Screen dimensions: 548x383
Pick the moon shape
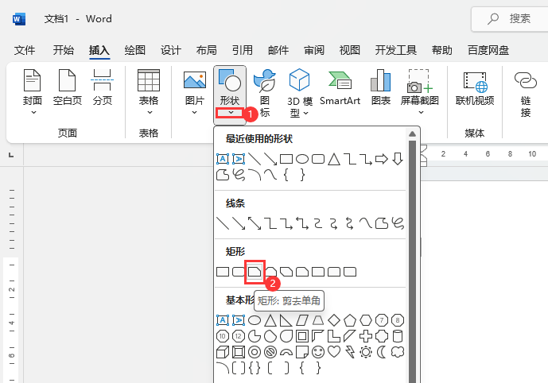pos(382,352)
